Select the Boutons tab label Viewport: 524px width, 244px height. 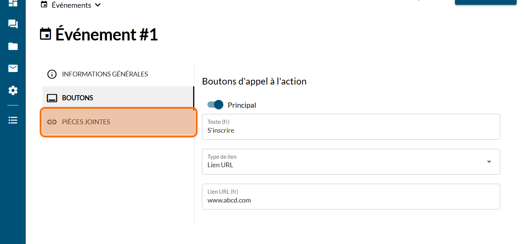(77, 98)
